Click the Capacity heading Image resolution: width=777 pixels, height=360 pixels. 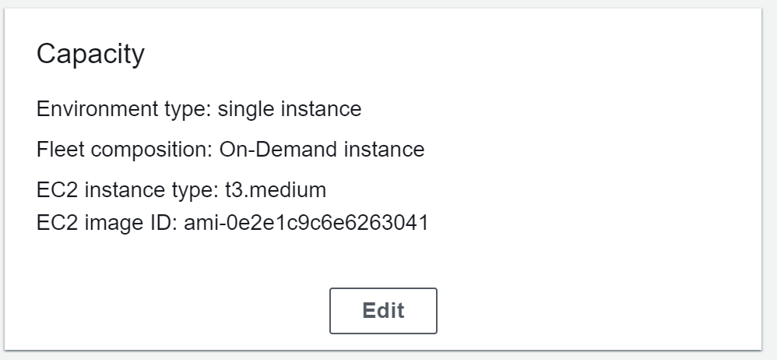[90, 55]
